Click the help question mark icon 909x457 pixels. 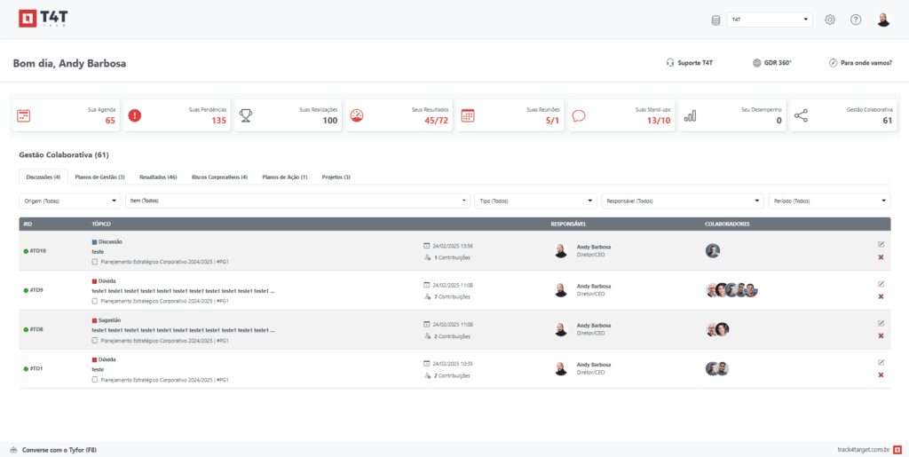[x=856, y=20]
